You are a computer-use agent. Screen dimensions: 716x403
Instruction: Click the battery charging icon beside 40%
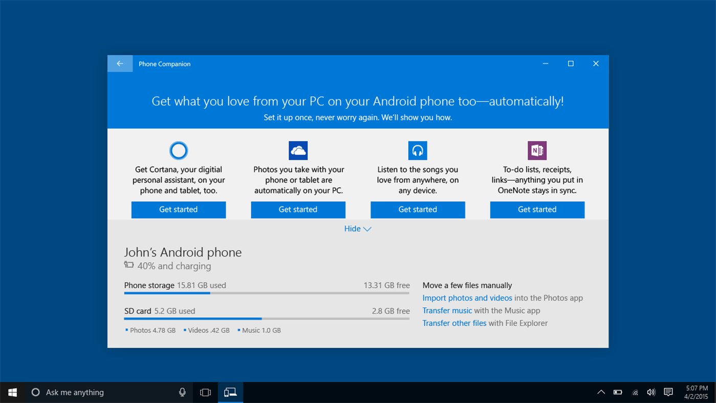coord(129,265)
